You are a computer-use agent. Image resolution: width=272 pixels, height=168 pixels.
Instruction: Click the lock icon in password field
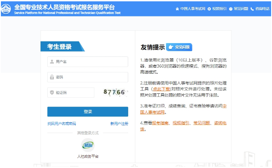[52, 77]
